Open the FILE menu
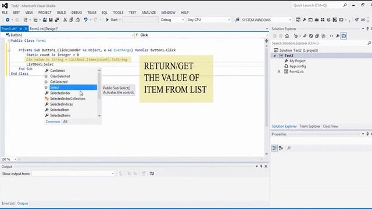Screen dimensions: 372x209 [x=5, y=13]
